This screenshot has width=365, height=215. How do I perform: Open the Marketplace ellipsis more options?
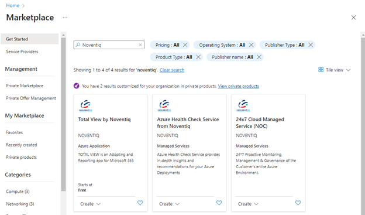coord(65,18)
